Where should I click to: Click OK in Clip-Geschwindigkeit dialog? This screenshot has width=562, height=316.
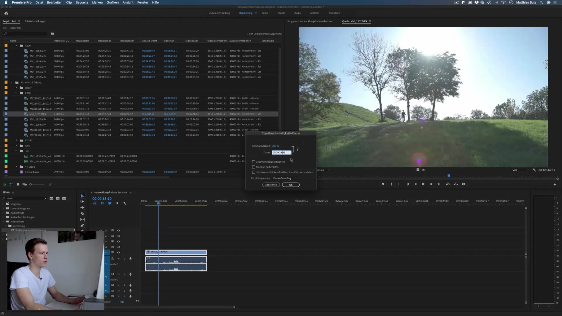(x=291, y=185)
